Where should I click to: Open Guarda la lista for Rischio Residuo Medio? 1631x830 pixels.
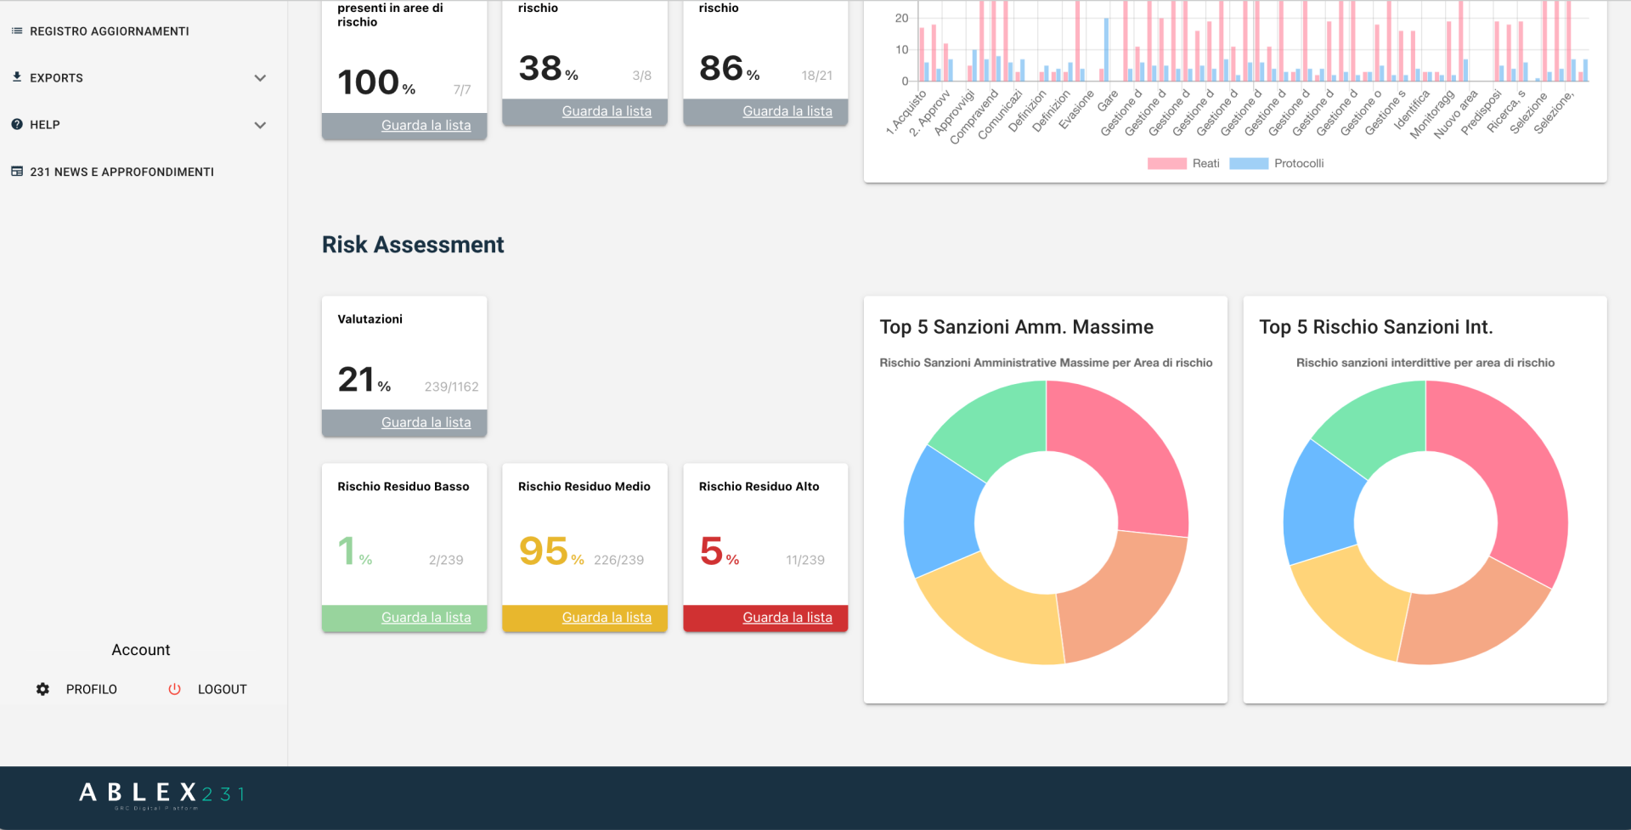607,618
